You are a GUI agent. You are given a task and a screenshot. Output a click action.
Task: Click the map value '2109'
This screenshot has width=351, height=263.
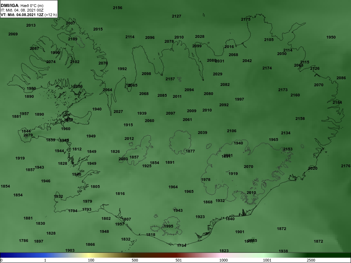(x=73, y=39)
